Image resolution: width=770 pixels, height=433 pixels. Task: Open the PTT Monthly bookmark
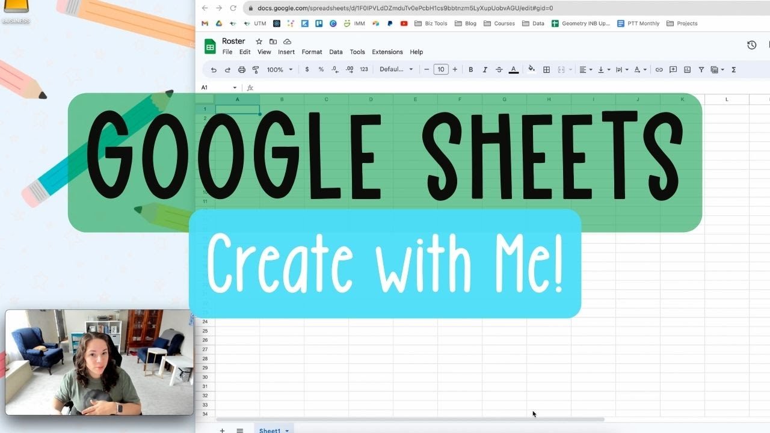coord(638,23)
